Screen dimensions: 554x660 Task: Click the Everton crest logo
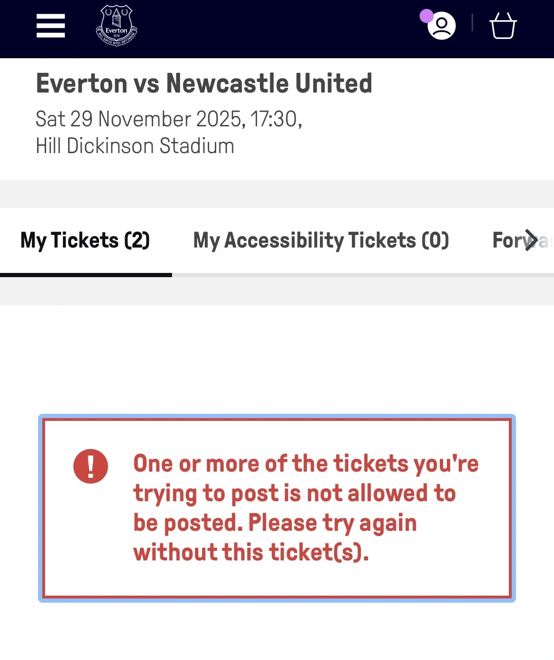tap(117, 26)
